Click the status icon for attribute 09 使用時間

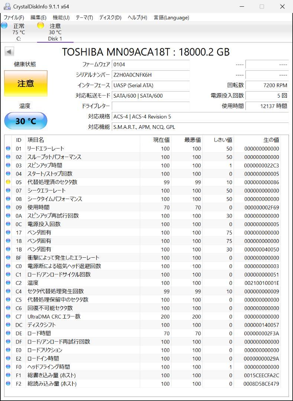coord(8,207)
